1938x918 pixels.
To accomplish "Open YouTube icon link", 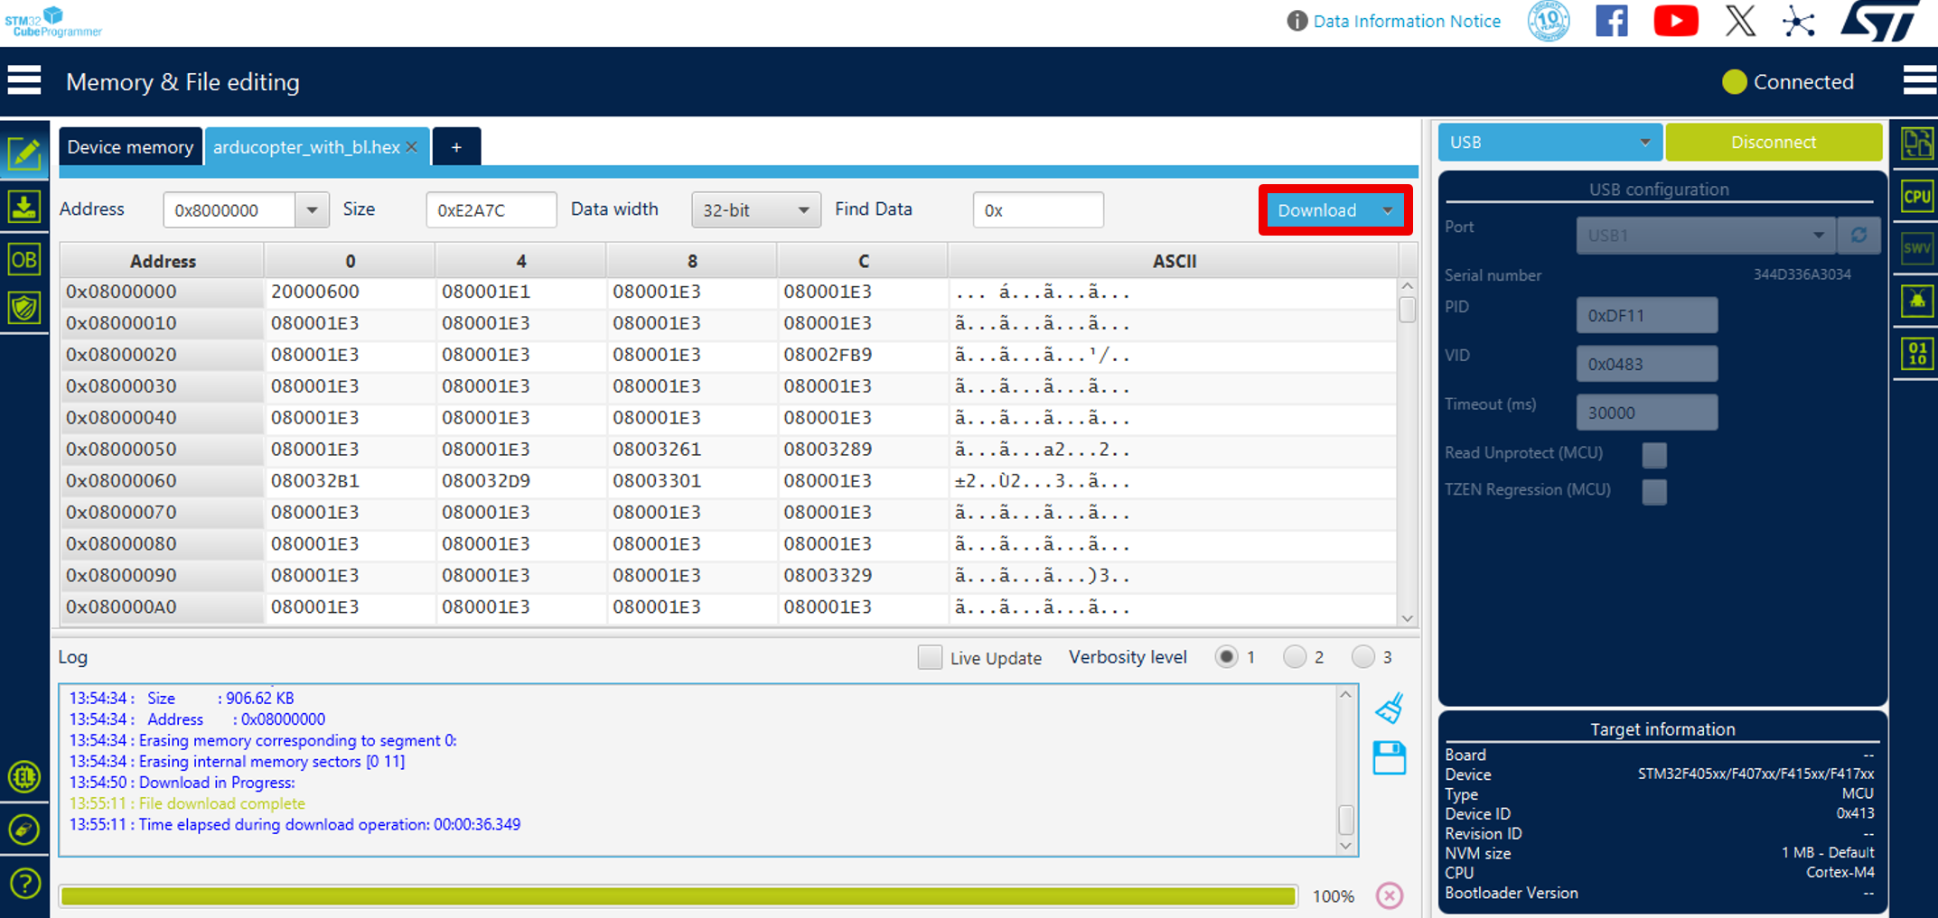I will click(x=1676, y=21).
